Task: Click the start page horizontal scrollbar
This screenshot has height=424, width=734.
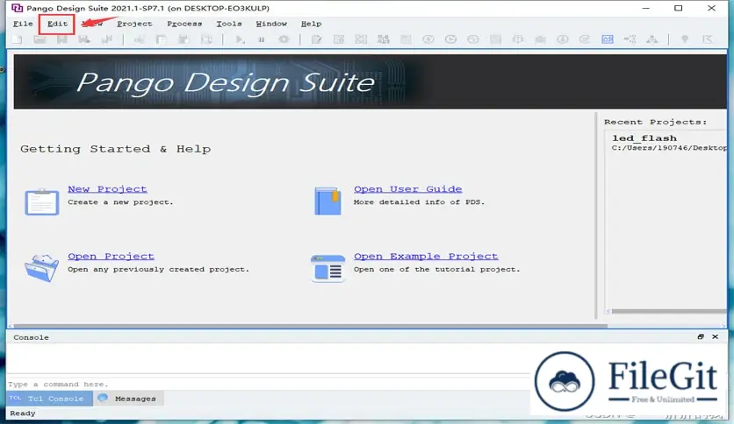Action: tap(310, 326)
